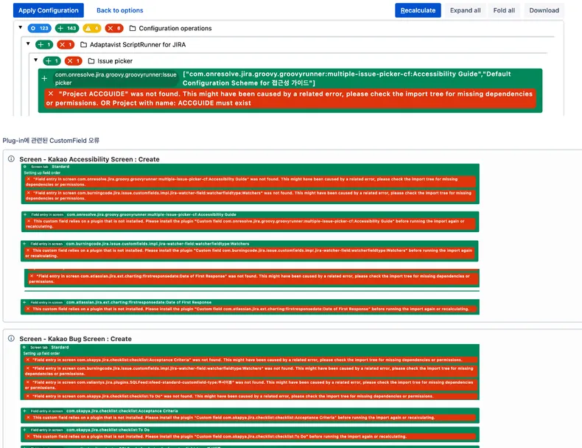Click the Expand all button
This screenshot has width=582, height=448.
[x=465, y=10]
